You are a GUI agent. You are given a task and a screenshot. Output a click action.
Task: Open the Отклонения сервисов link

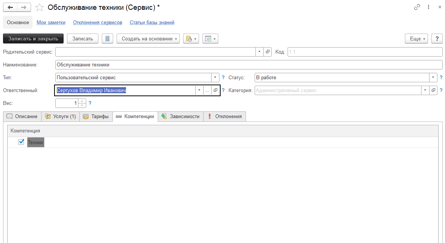click(98, 23)
